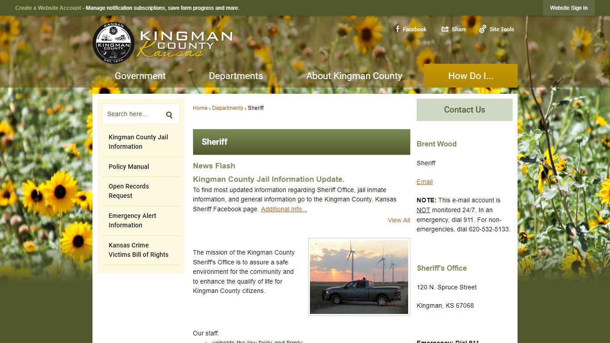Click the Sheriff's Office heading

coord(442,268)
